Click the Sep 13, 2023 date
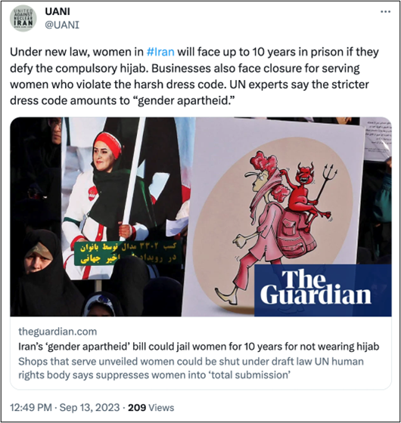This screenshot has height=423, width=401. coord(89,407)
